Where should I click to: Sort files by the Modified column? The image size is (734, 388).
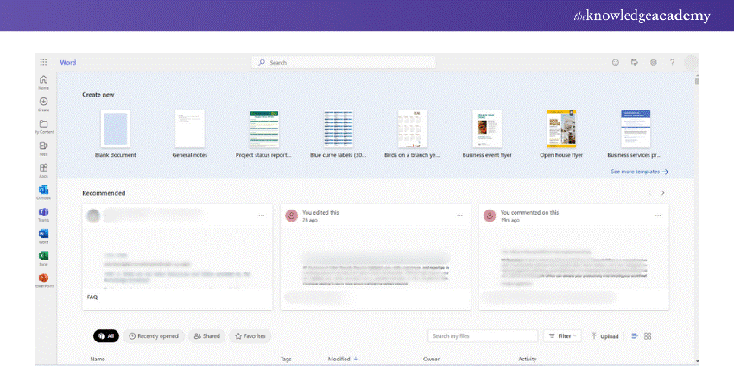pyautogui.click(x=342, y=359)
